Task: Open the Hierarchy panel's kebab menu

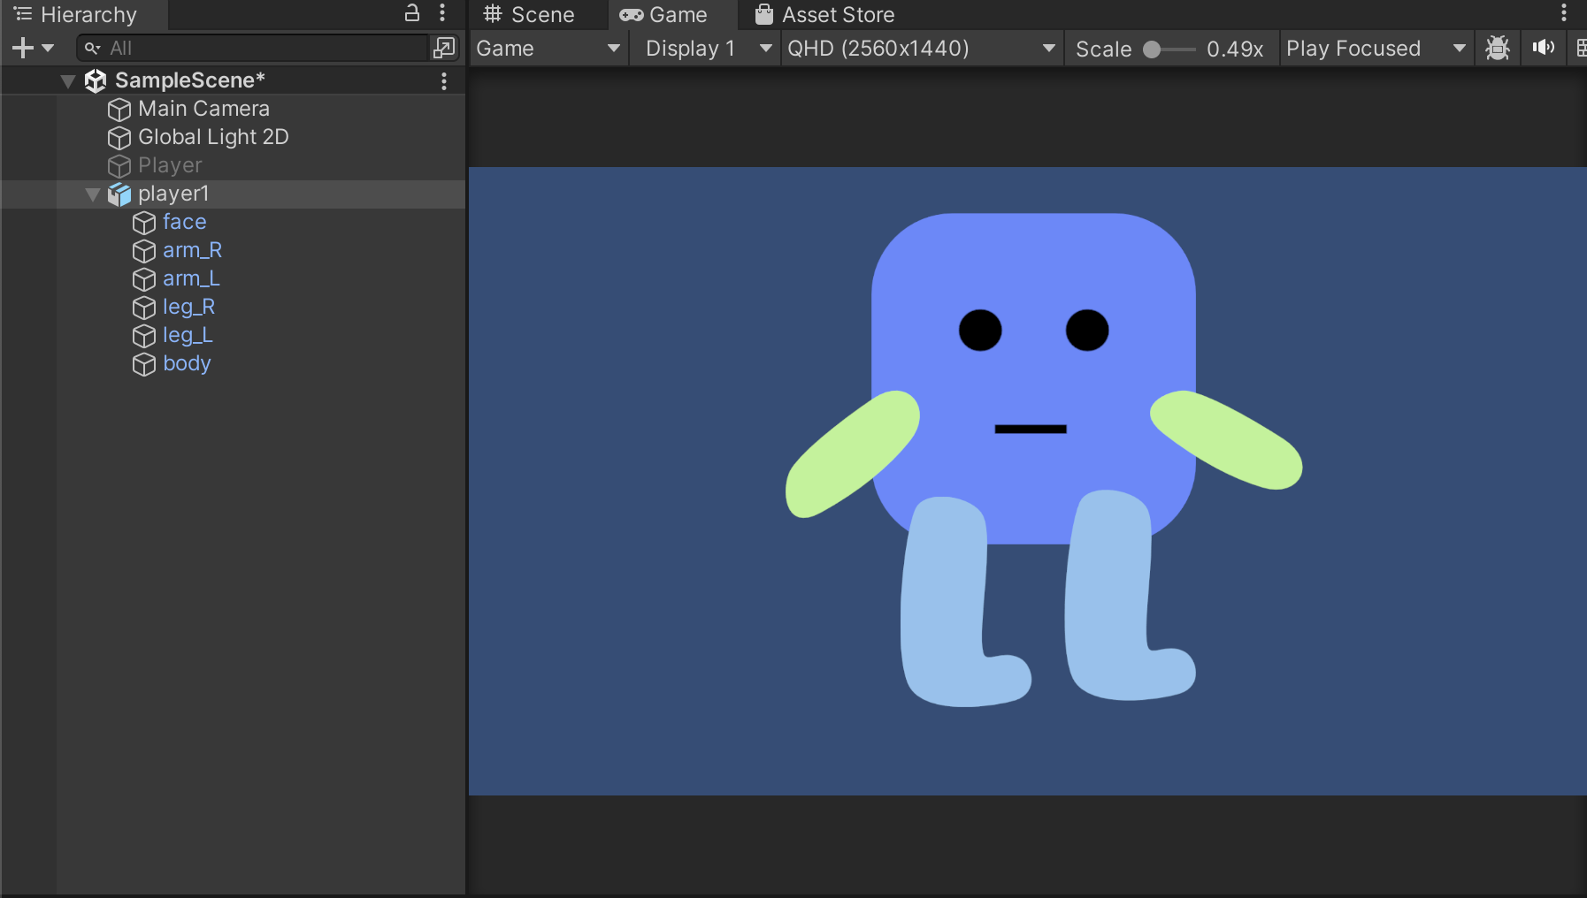Action: coord(443,14)
